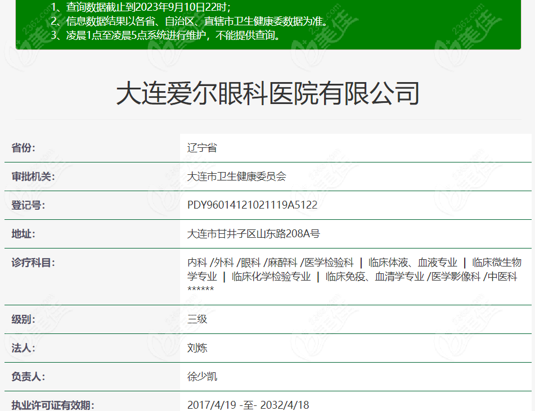Select the 法人 label
Viewport: 535px width, 411px height.
(x=23, y=348)
